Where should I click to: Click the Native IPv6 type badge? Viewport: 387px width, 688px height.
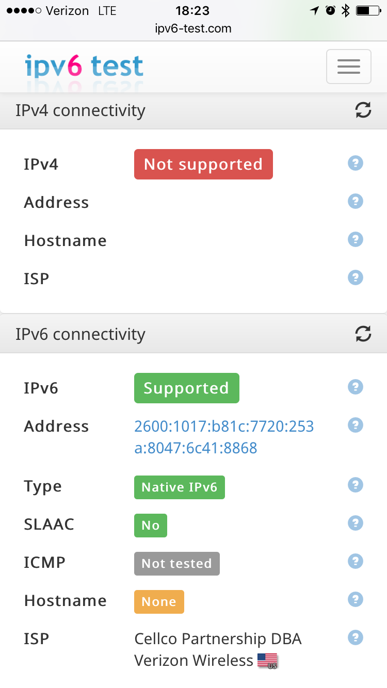(180, 487)
